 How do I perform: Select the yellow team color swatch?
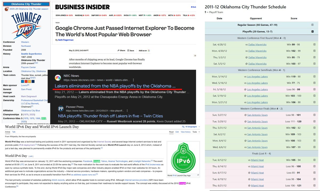30,82
